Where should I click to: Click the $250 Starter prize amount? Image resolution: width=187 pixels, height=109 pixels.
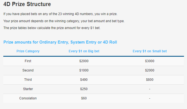[84, 89]
